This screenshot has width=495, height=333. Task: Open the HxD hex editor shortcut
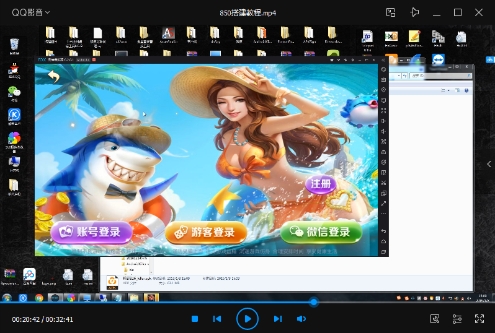391,39
